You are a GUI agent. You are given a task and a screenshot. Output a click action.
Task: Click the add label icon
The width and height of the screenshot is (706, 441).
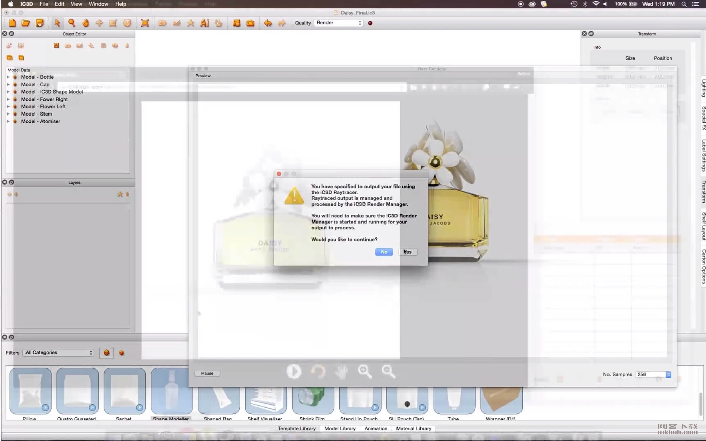pos(162,23)
